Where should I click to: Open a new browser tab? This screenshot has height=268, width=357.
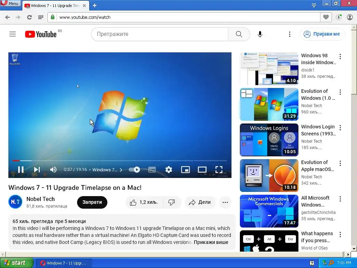[x=95, y=6]
